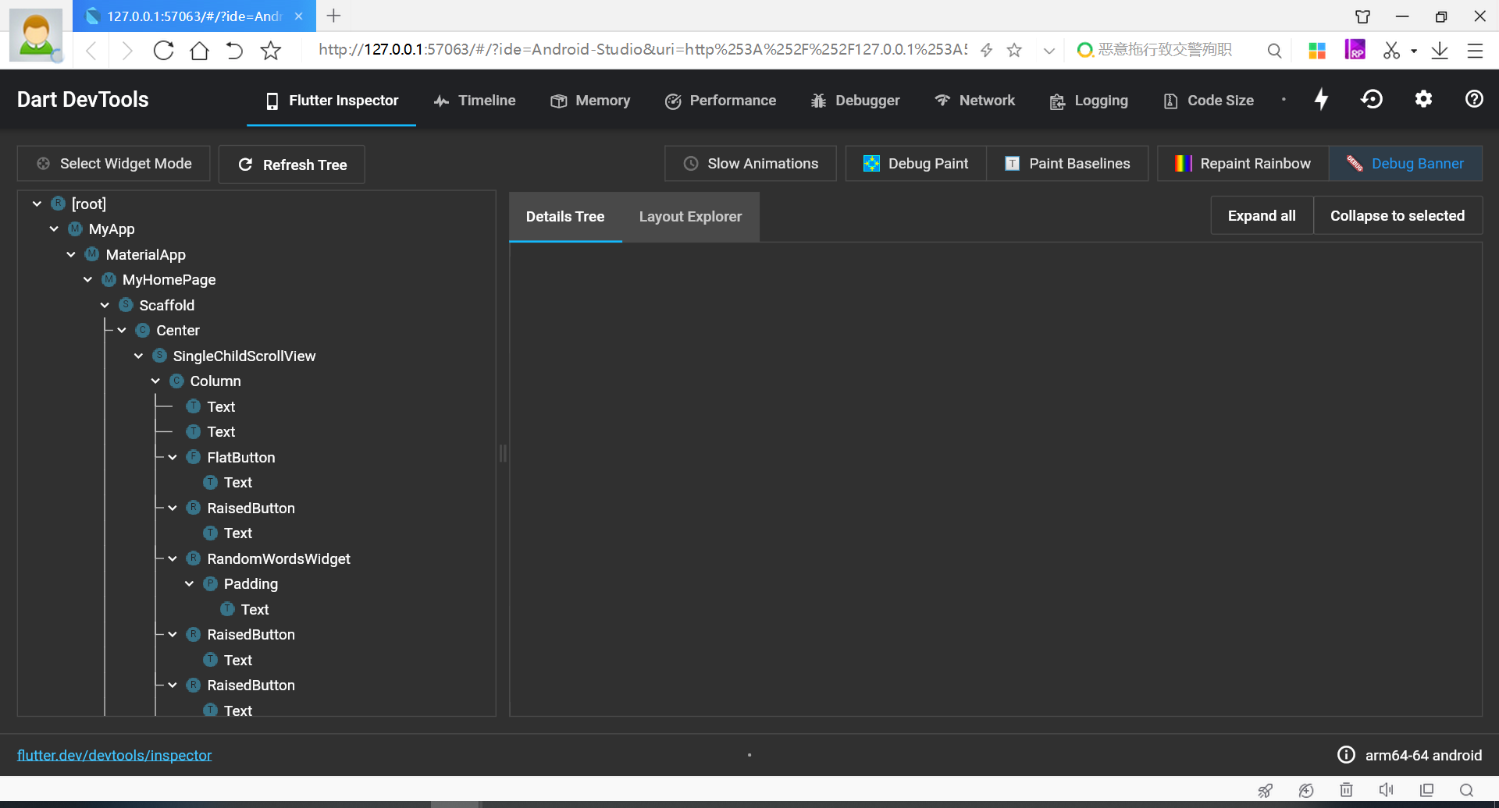This screenshot has height=808, width=1499.
Task: Collapse the RandomWordsWidget node
Action: [172, 558]
